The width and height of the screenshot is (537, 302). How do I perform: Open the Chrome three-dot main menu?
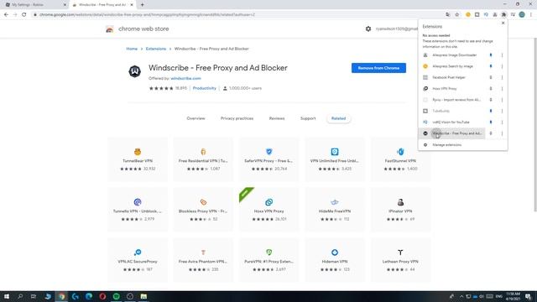coord(531,15)
